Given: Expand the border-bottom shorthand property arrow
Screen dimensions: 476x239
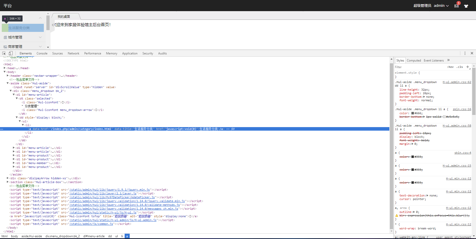Looking at the screenshot, I should (424, 97).
